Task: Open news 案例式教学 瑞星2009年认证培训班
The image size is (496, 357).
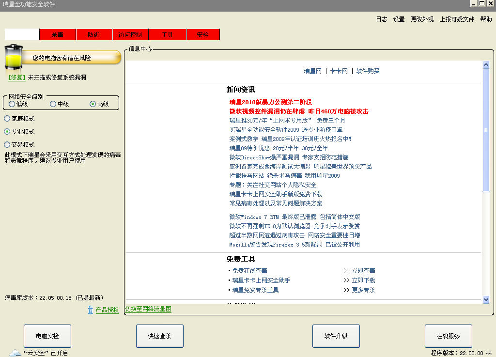Action: [291, 139]
